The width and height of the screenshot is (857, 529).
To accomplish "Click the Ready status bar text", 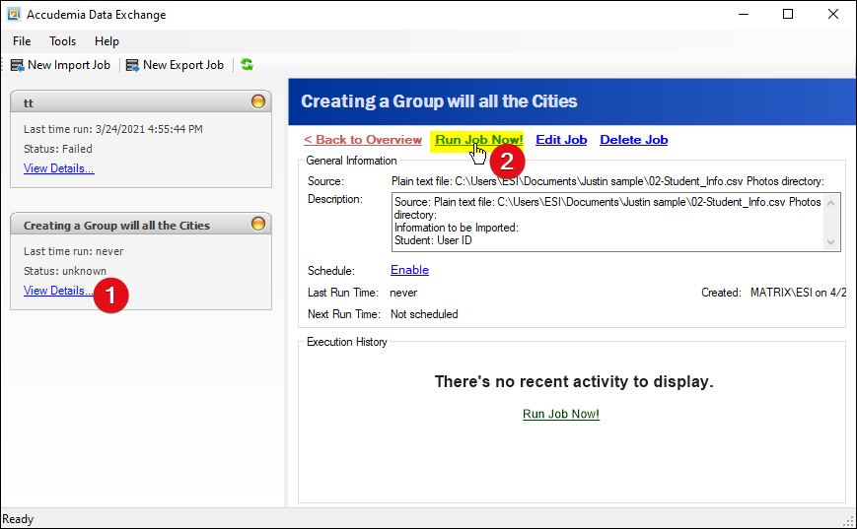I will 18,519.
